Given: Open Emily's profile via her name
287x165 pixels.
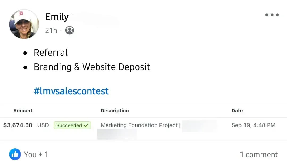Looking at the screenshot, I should tap(57, 17).
